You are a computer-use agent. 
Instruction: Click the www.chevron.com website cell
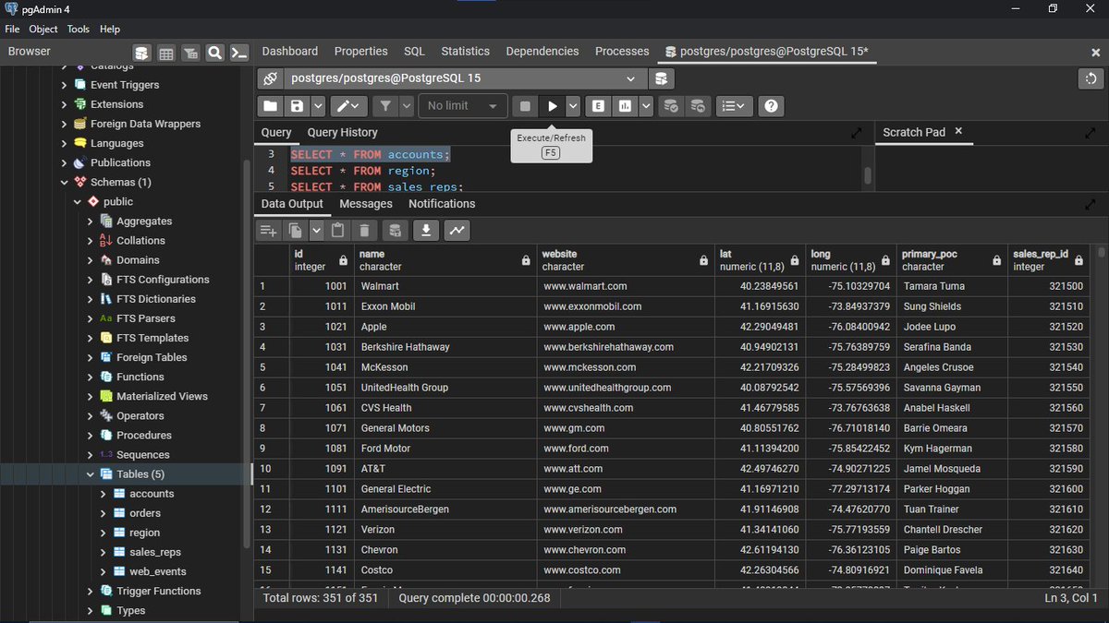click(x=625, y=550)
